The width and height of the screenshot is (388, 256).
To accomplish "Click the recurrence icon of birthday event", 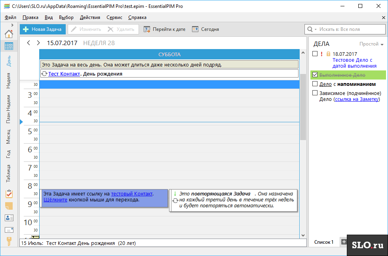I will click(x=44, y=74).
